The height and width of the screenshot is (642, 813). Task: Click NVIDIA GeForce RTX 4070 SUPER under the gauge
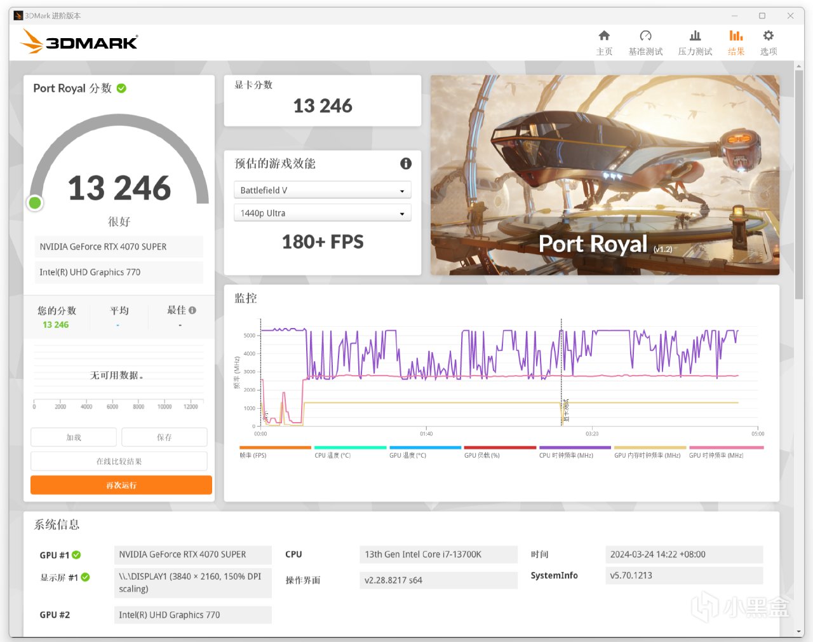(119, 247)
